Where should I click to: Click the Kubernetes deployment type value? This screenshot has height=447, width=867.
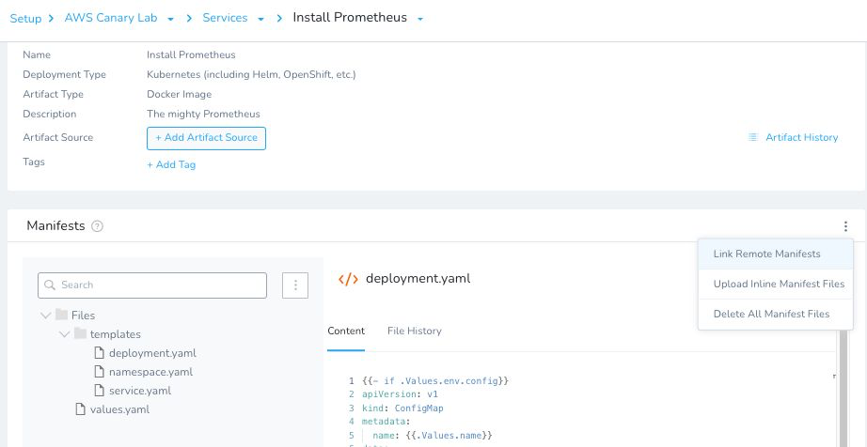coord(251,74)
